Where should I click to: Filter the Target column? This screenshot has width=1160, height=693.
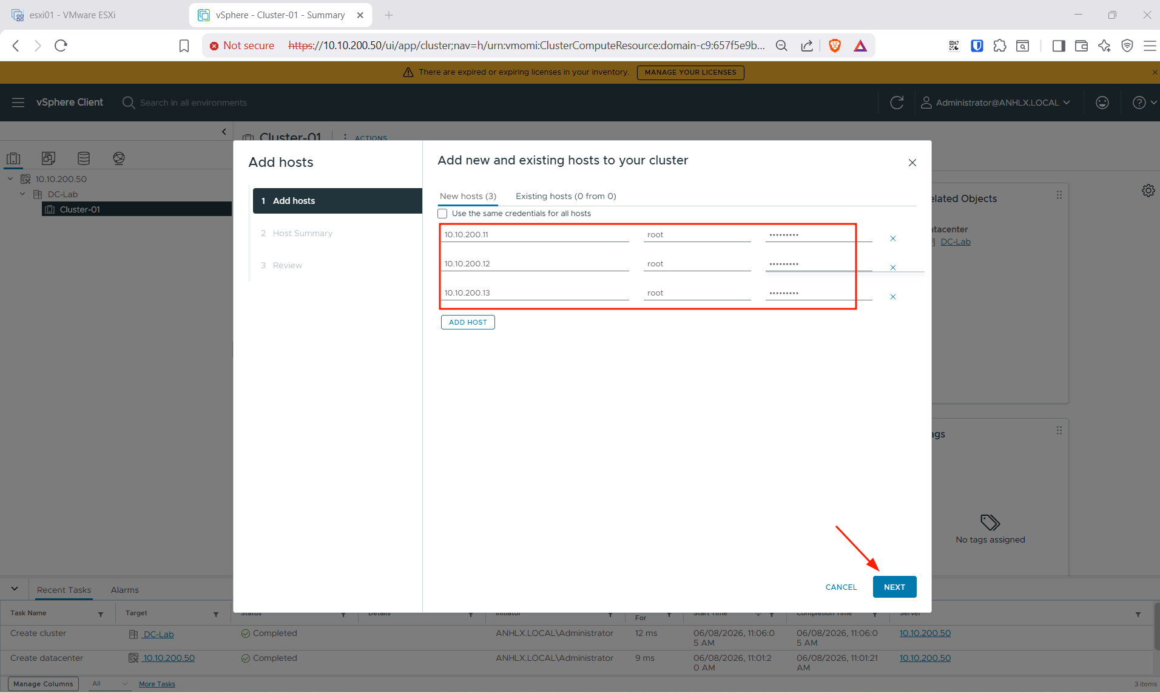tap(216, 614)
